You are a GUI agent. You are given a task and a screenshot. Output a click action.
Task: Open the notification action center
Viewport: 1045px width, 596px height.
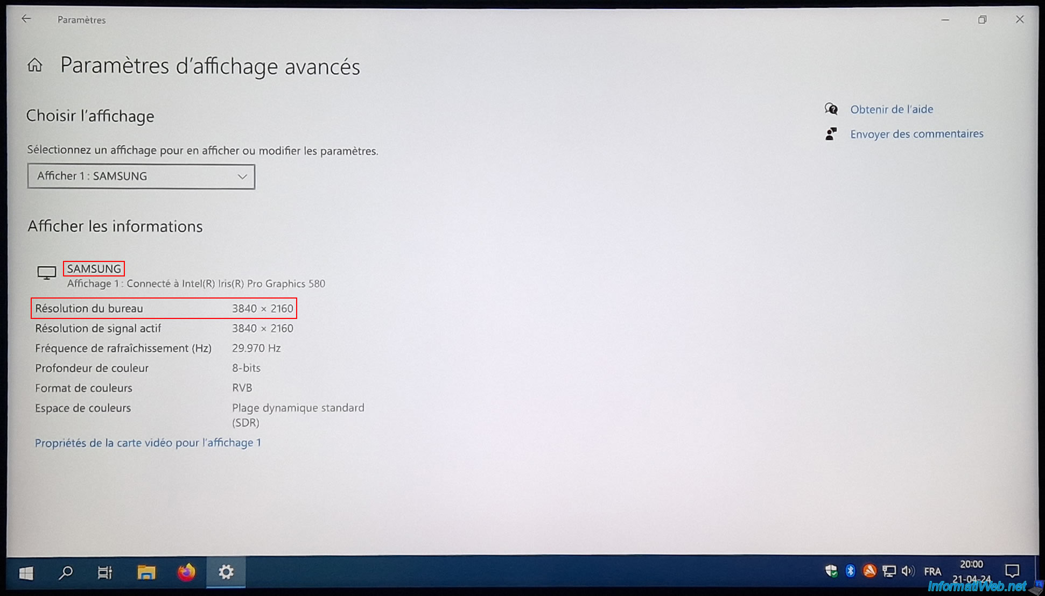1012,571
